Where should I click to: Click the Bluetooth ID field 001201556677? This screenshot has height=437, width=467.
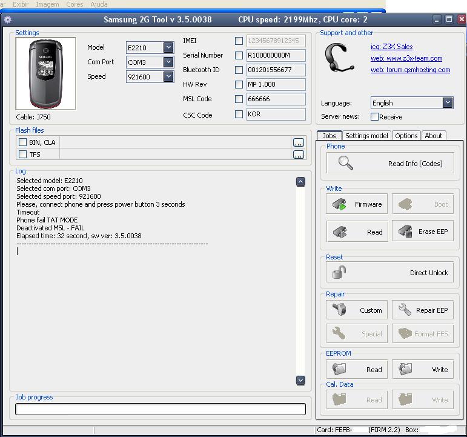click(x=276, y=70)
